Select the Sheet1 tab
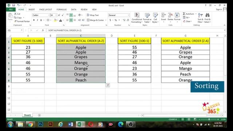 (28, 115)
